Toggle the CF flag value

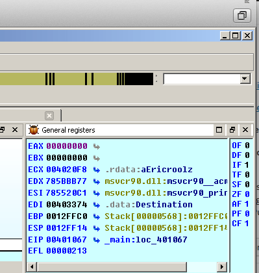pyautogui.click(x=247, y=224)
